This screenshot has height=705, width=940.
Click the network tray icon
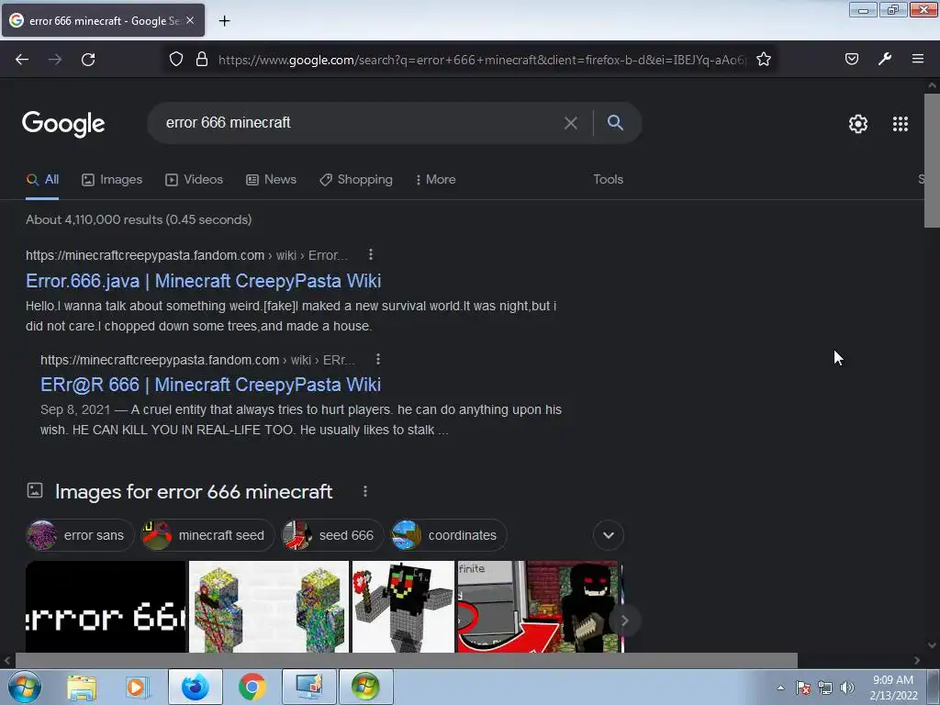click(x=825, y=688)
